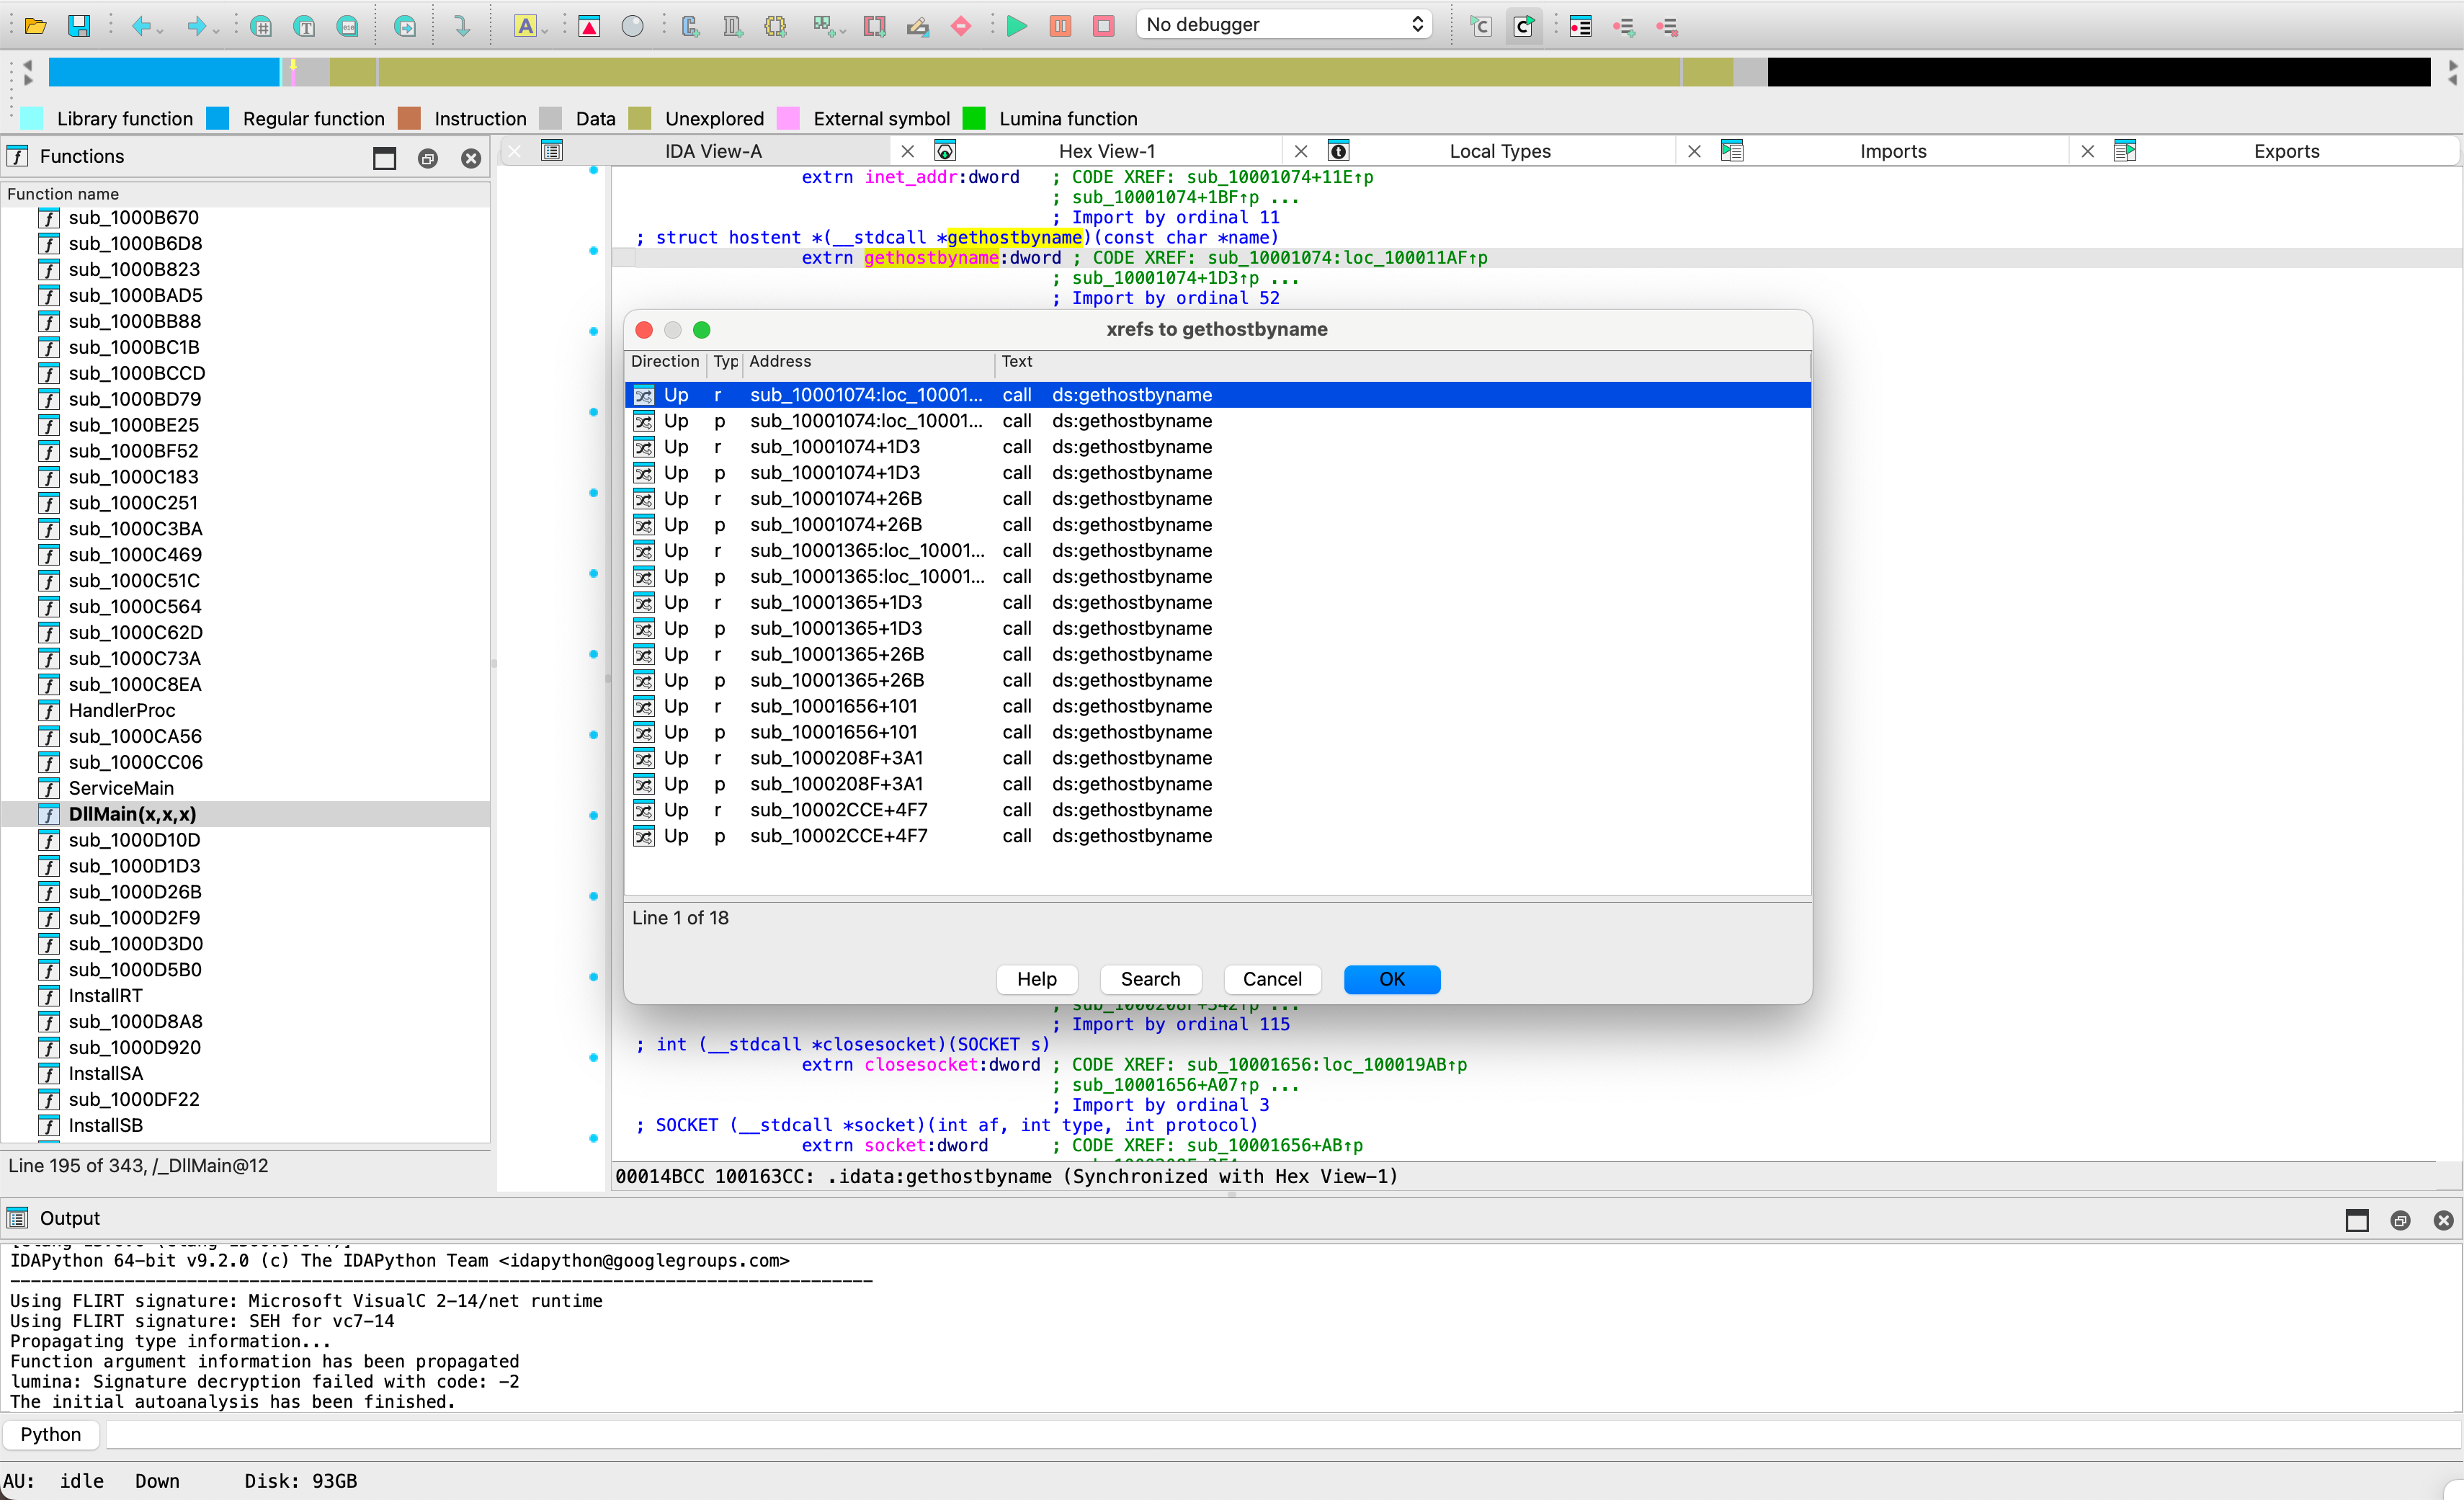The height and width of the screenshot is (1500, 2464).
Task: Expand the forward arrow history dropdown
Action: click(215, 31)
